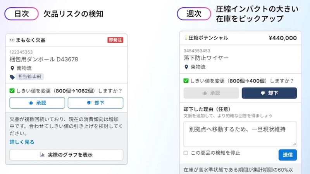Approve the 800個→1062個 threshold change with 承認

pos(37,103)
